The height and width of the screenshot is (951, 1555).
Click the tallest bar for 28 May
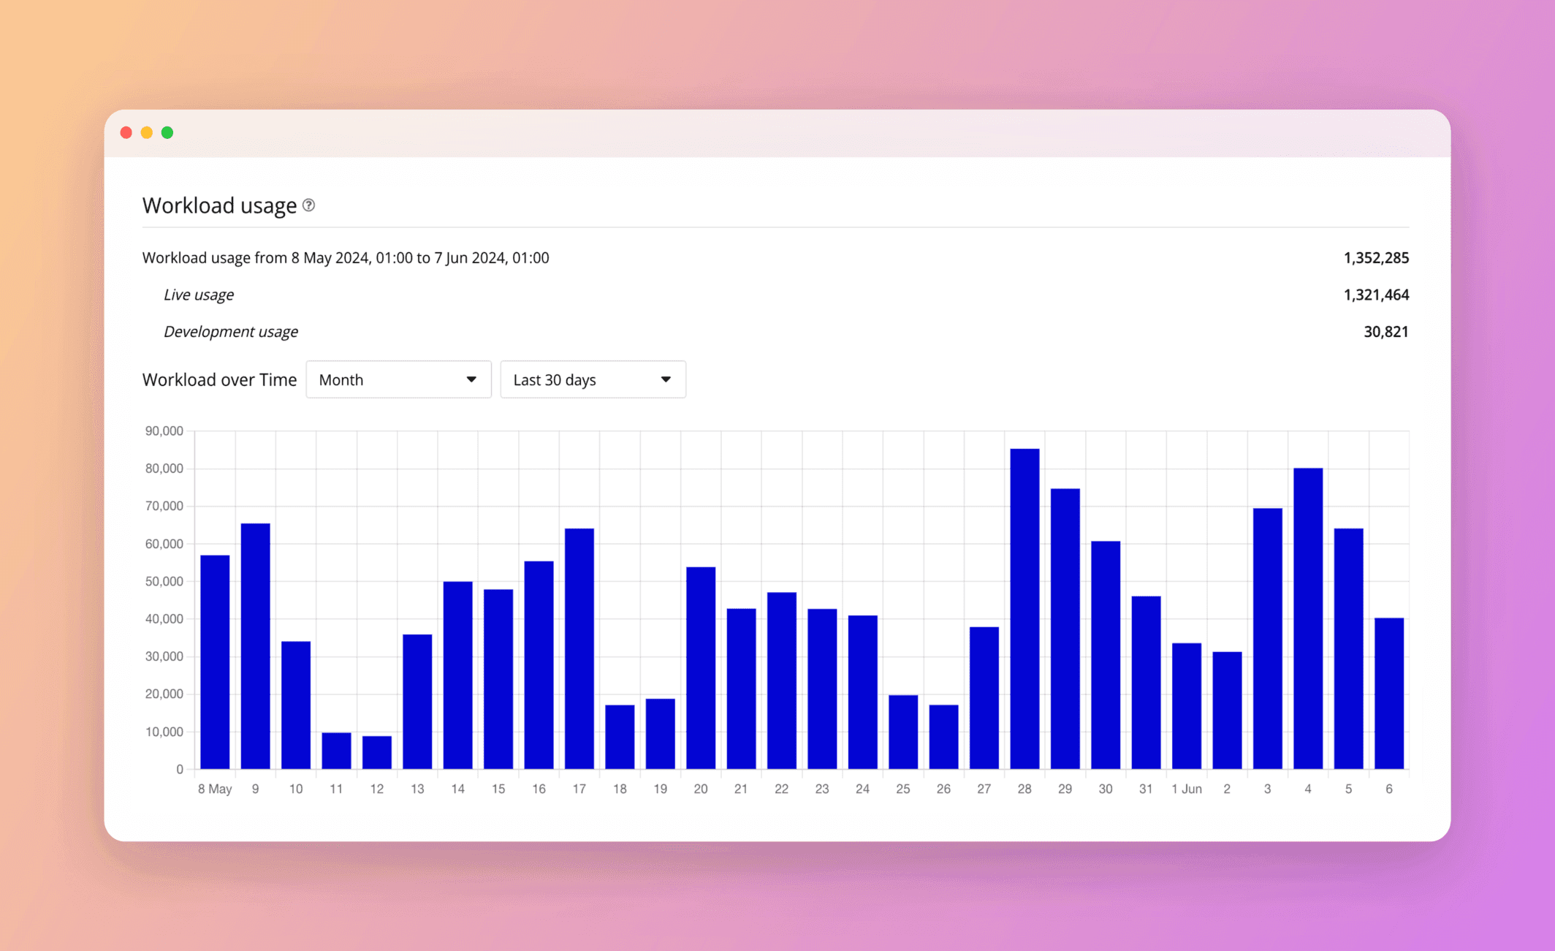click(x=1024, y=608)
